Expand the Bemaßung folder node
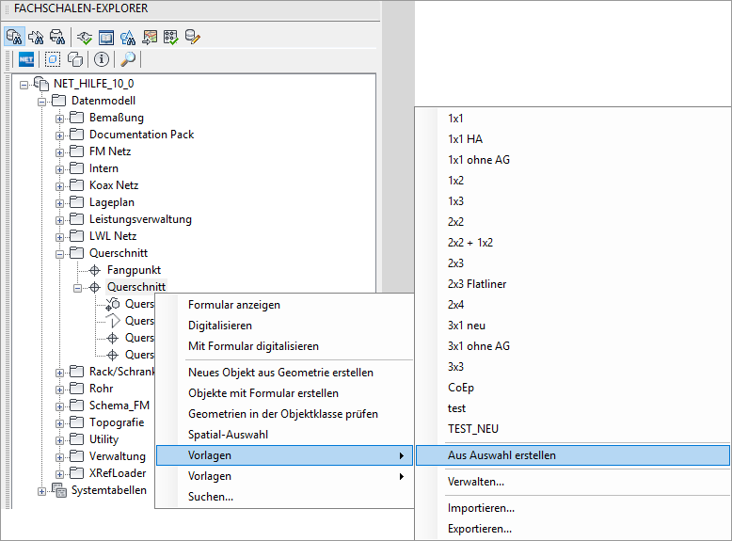This screenshot has height=541, width=732. coord(59,118)
